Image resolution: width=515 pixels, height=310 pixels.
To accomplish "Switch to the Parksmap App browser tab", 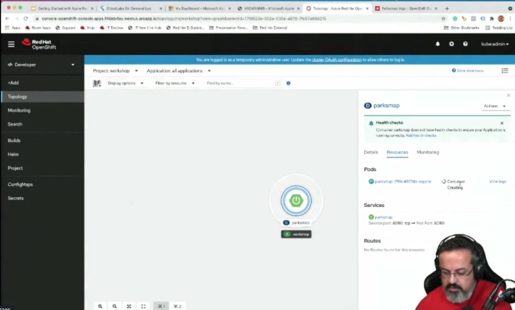I will point(404,8).
